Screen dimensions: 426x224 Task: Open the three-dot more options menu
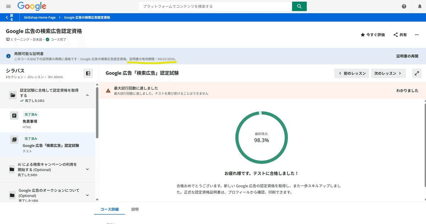[x=417, y=34]
